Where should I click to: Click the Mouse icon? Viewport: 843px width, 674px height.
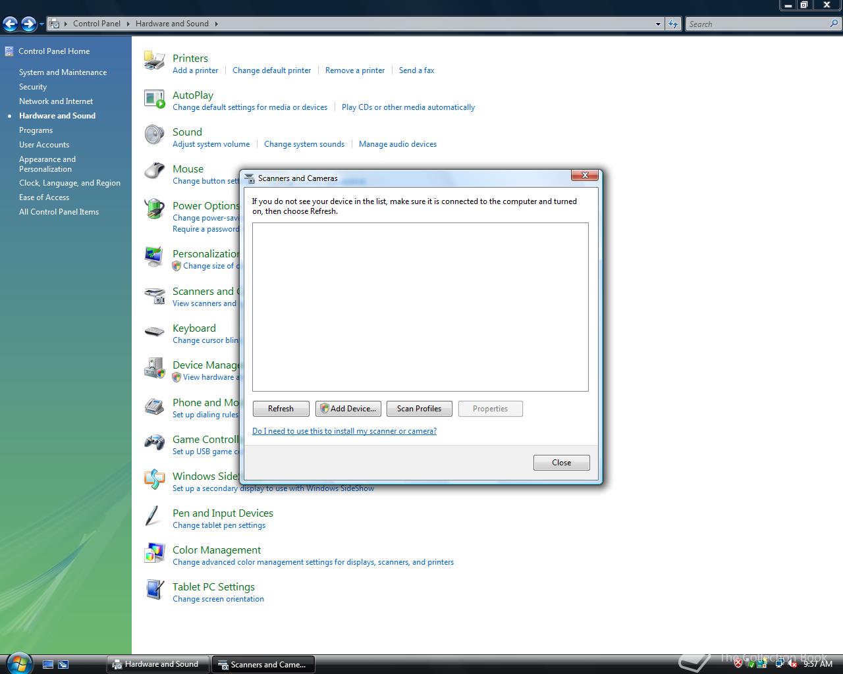point(154,172)
